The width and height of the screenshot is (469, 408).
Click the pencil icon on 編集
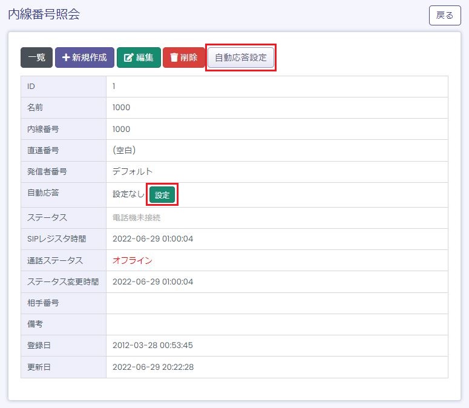(128, 58)
